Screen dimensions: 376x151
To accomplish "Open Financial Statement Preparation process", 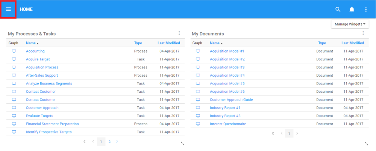I will point(52,124).
